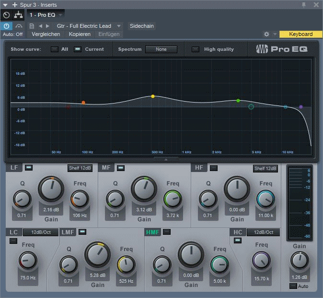Click the LC frequency value 75.0 Hz
This screenshot has height=298, width=323.
28,278
